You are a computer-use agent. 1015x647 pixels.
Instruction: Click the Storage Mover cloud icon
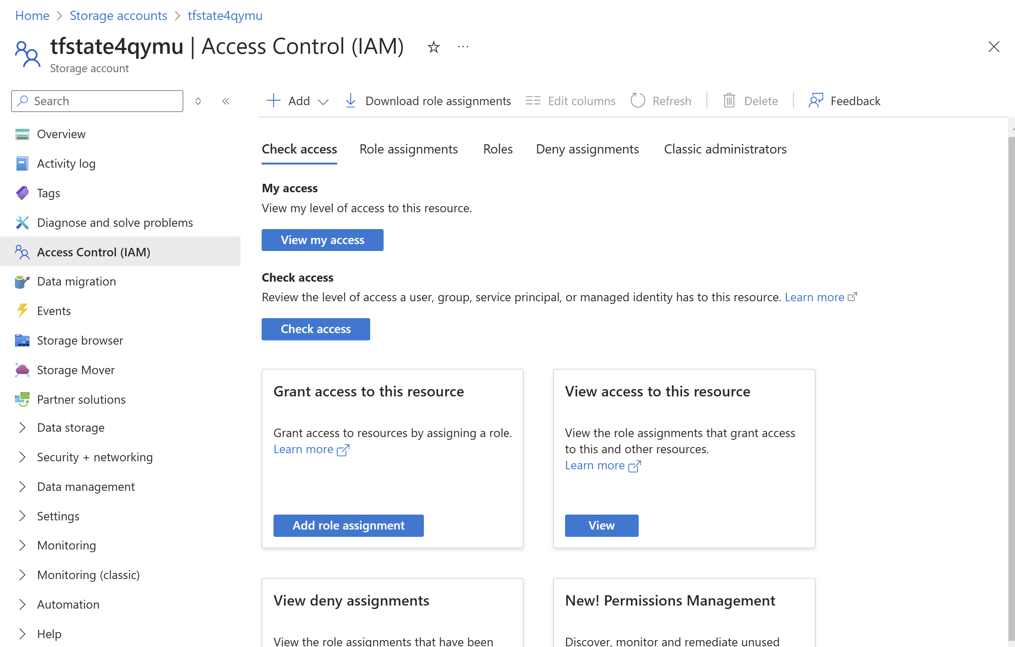coord(22,370)
